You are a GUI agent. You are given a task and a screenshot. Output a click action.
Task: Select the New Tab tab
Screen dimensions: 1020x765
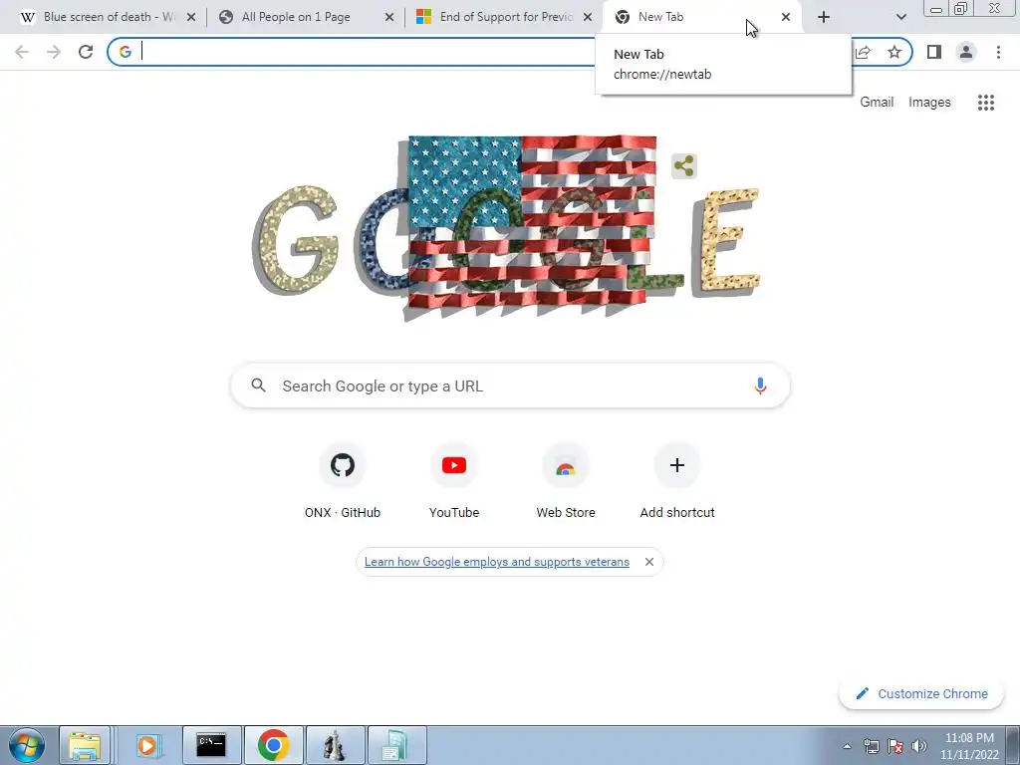(x=701, y=17)
